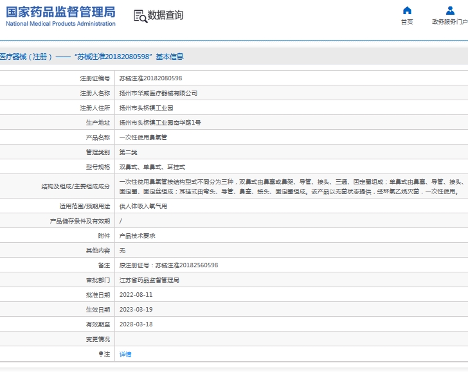This screenshot has width=468, height=372.
Task: Select attachment value 产品技术要求
Action: coord(138,236)
